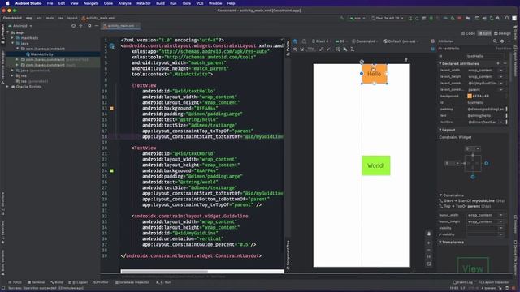Screen dimensions: 520x292
Task: Select the World! green TextView in preview
Action: [x=375, y=165]
